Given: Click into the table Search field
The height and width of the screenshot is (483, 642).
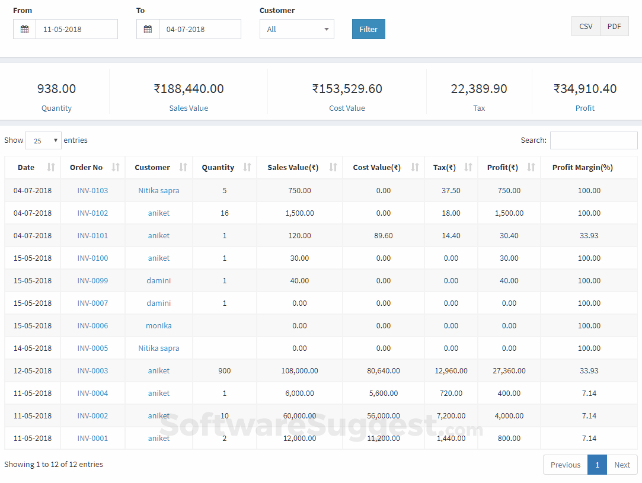Looking at the screenshot, I should coord(593,140).
